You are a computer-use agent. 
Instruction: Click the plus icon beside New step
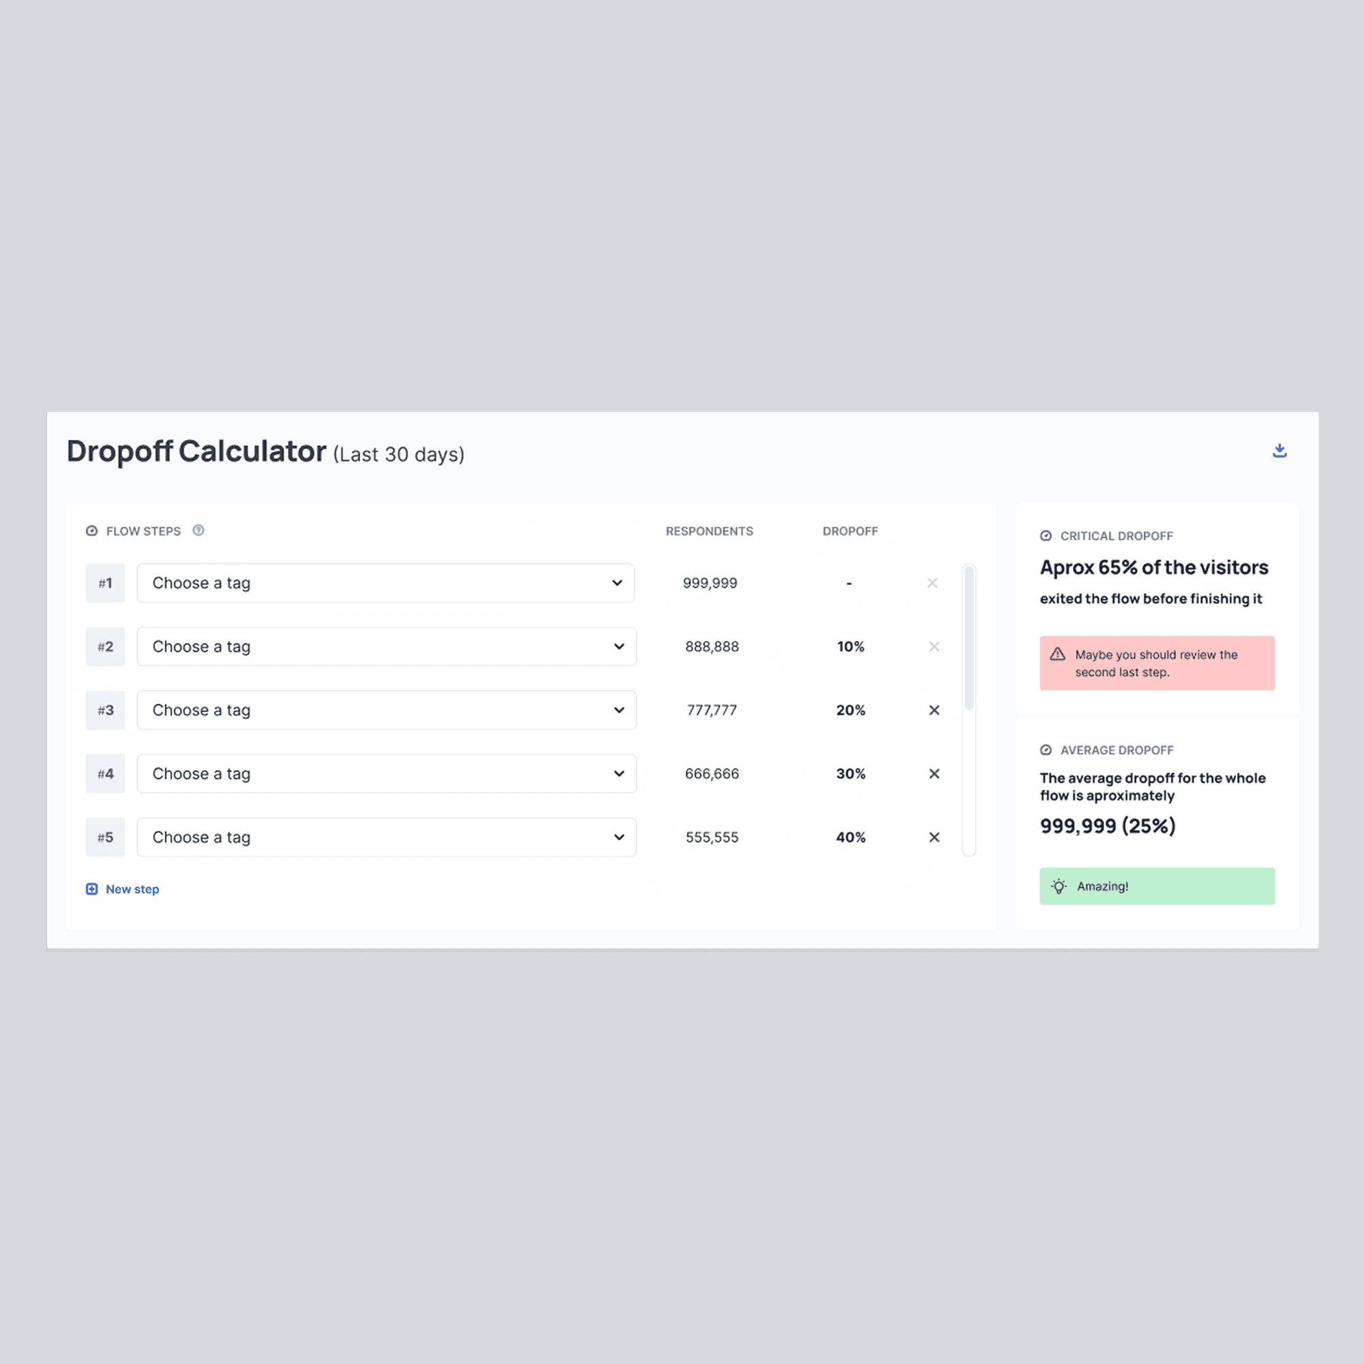(92, 889)
